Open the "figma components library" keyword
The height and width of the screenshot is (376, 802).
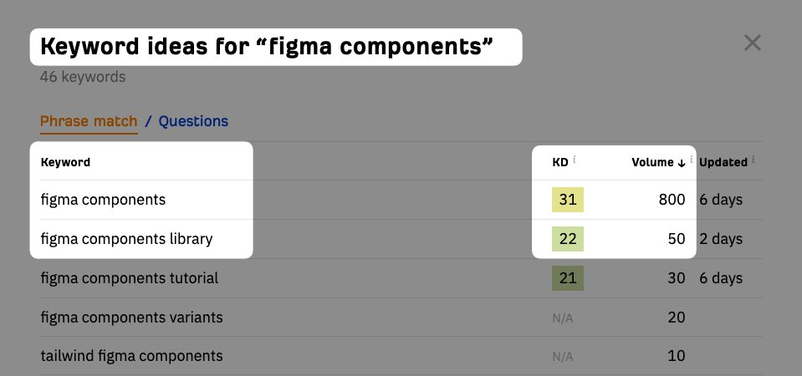click(x=126, y=239)
